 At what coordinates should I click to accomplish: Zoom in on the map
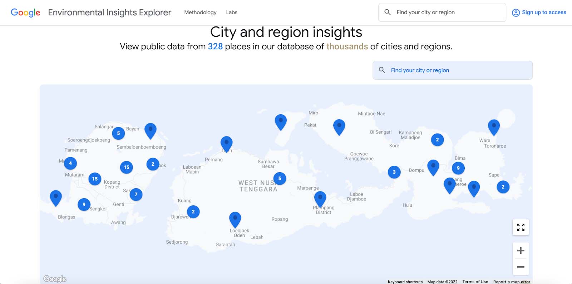pyautogui.click(x=521, y=250)
